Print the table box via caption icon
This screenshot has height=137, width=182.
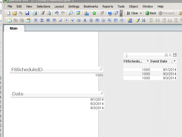coord(166,55)
